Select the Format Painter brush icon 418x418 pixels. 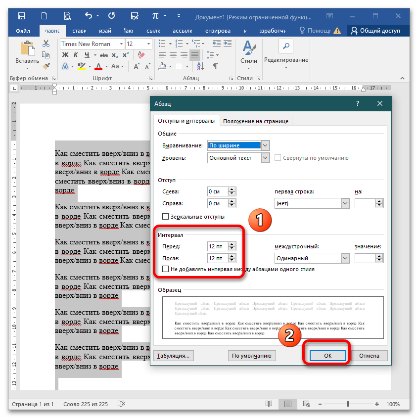[46, 66]
